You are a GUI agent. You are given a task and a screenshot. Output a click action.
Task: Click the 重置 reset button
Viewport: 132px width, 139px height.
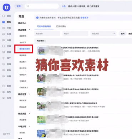(x=130, y=34)
